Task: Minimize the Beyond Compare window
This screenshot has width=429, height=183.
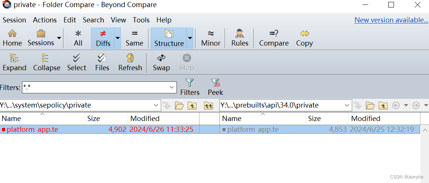Action: [365, 4]
